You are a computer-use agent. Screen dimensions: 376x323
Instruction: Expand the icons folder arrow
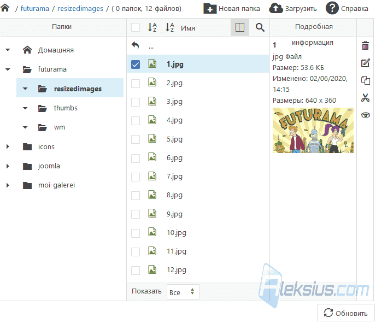(8, 146)
